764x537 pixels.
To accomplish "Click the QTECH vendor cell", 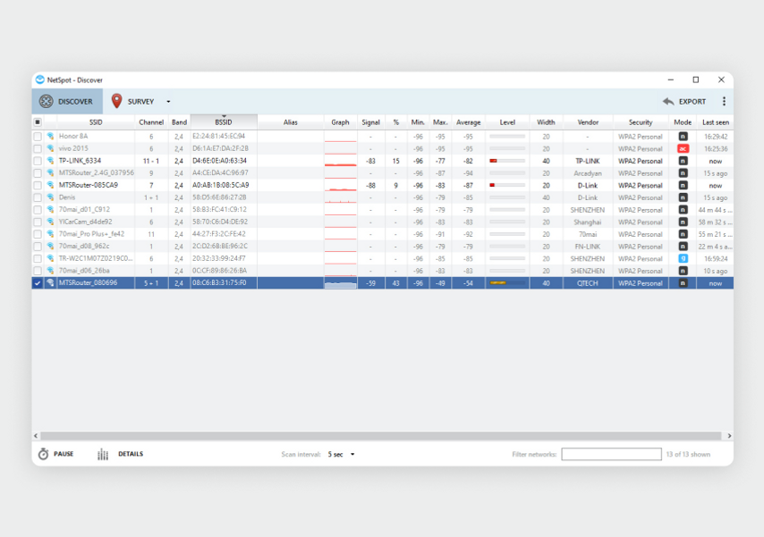I will 588,283.
